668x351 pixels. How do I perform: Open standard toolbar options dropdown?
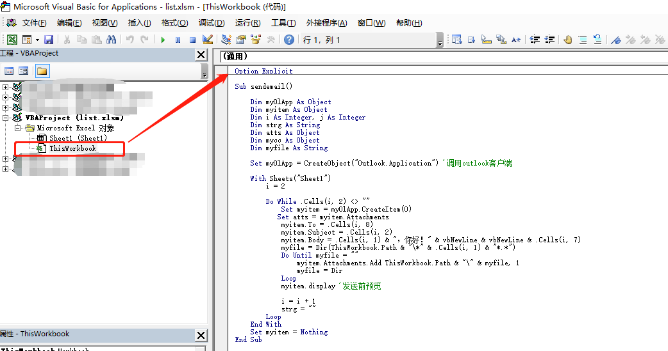[440, 40]
